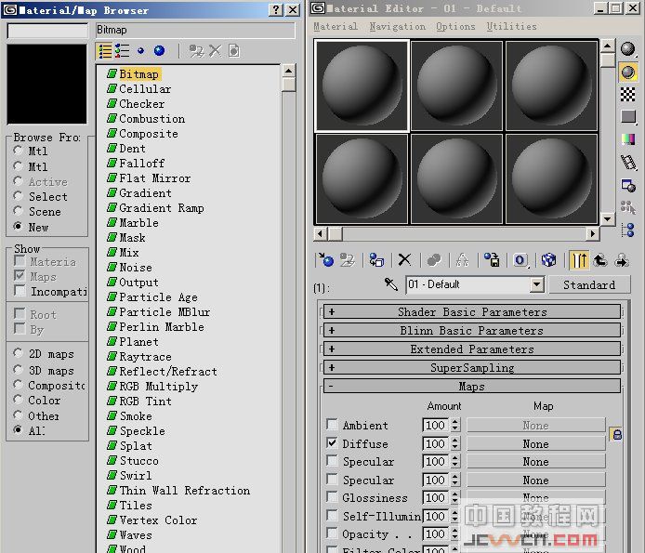645x553 pixels.
Task: Expand SuperSampling rollout
Action: click(472, 367)
